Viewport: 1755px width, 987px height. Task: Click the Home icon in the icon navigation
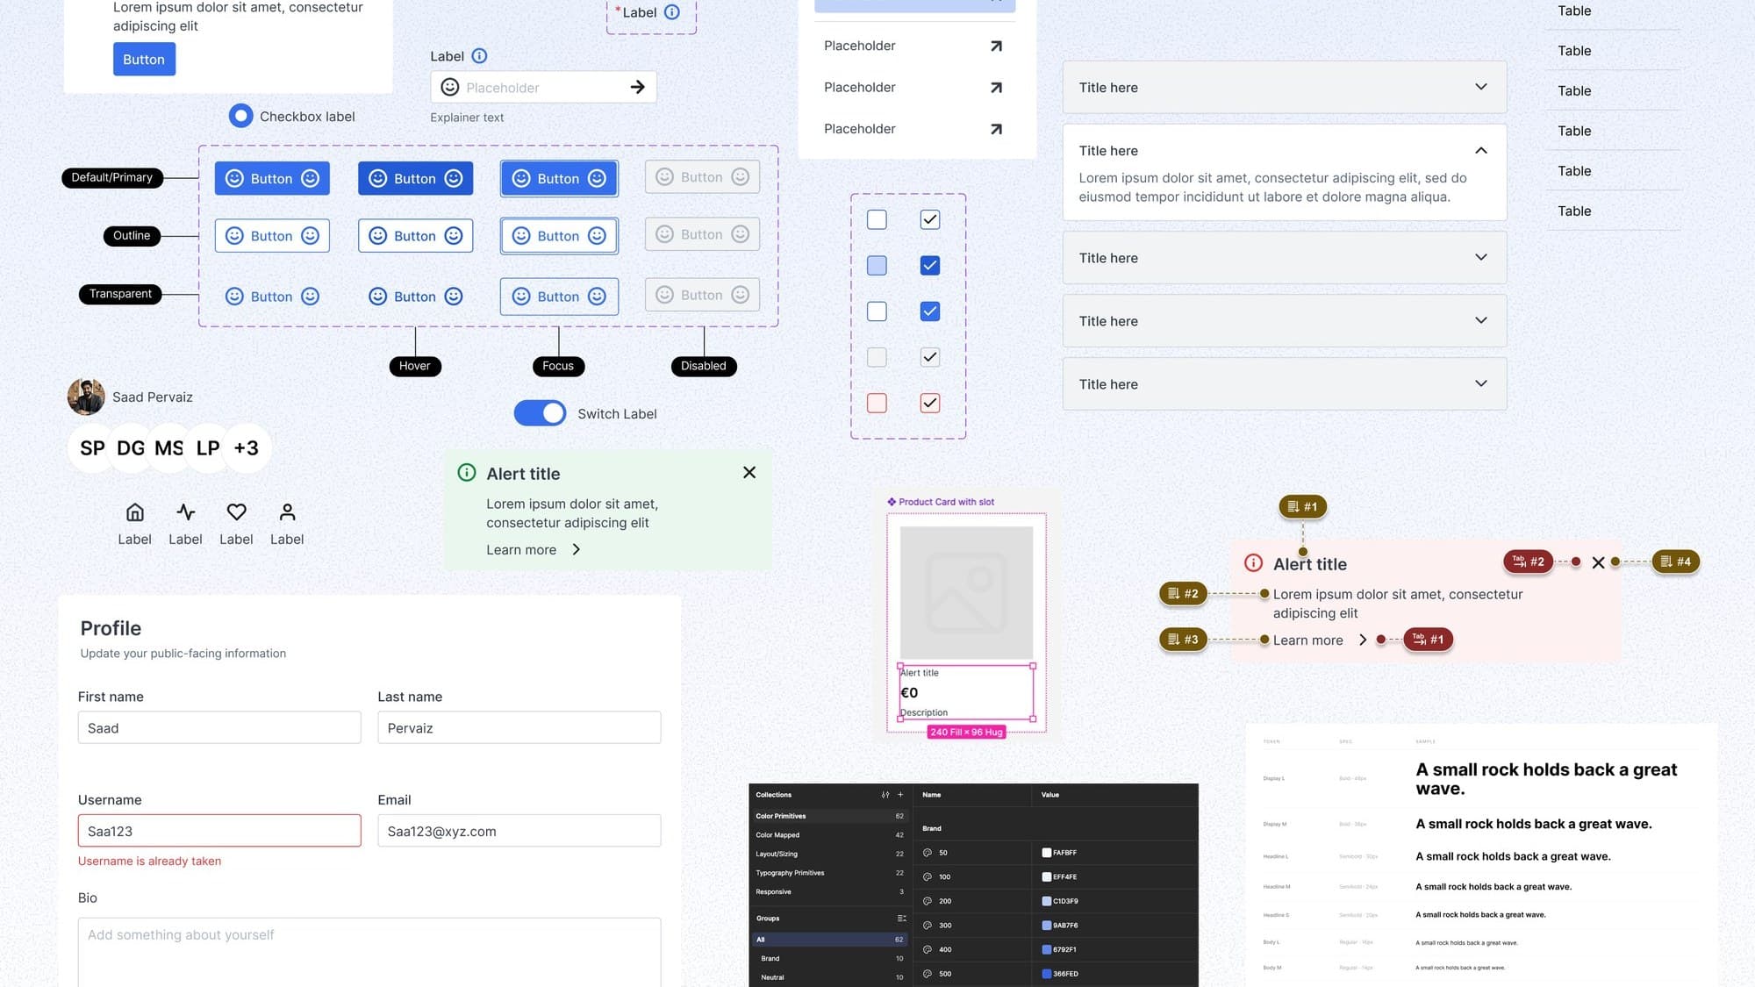[134, 512]
